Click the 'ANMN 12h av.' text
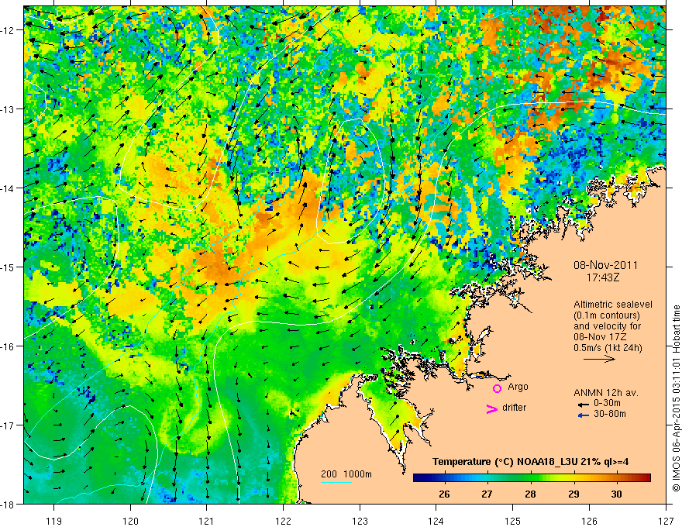 606,393
